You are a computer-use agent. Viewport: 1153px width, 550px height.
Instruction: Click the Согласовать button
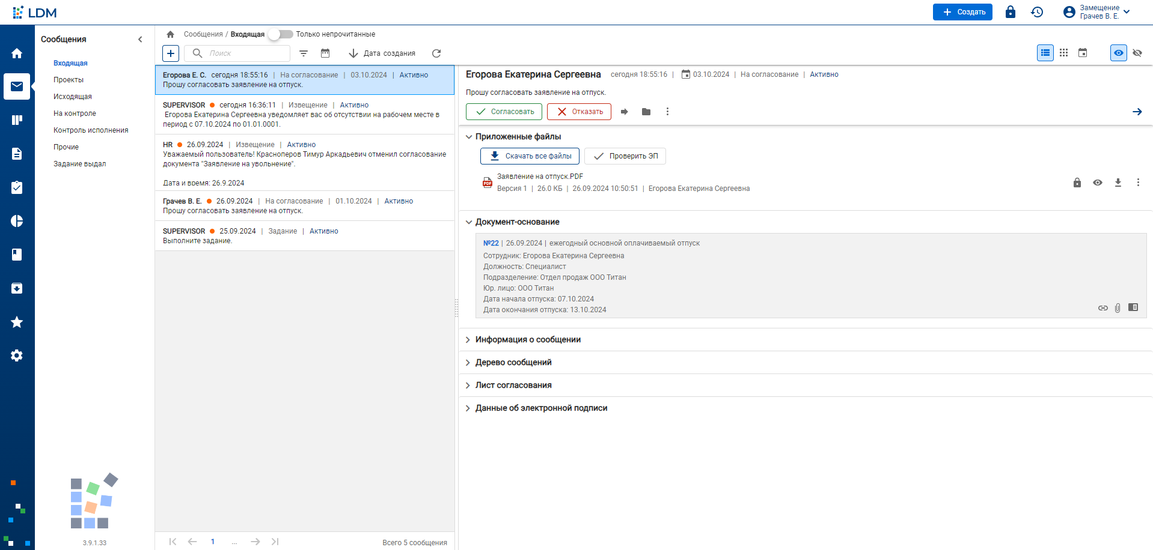504,111
